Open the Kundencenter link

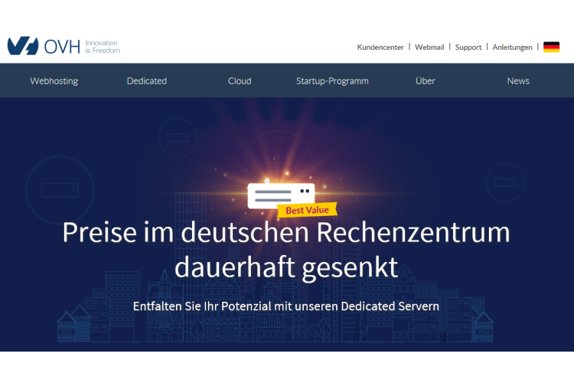(x=380, y=47)
